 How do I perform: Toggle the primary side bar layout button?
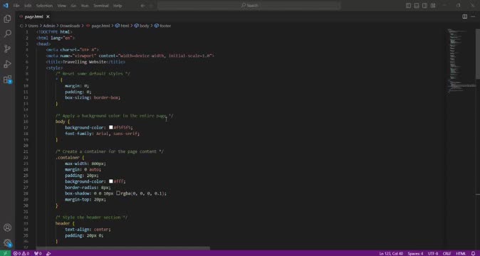click(408, 6)
